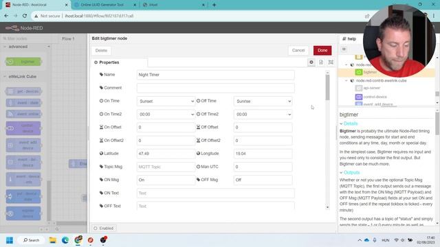Click the OFF Text field

[215, 206]
